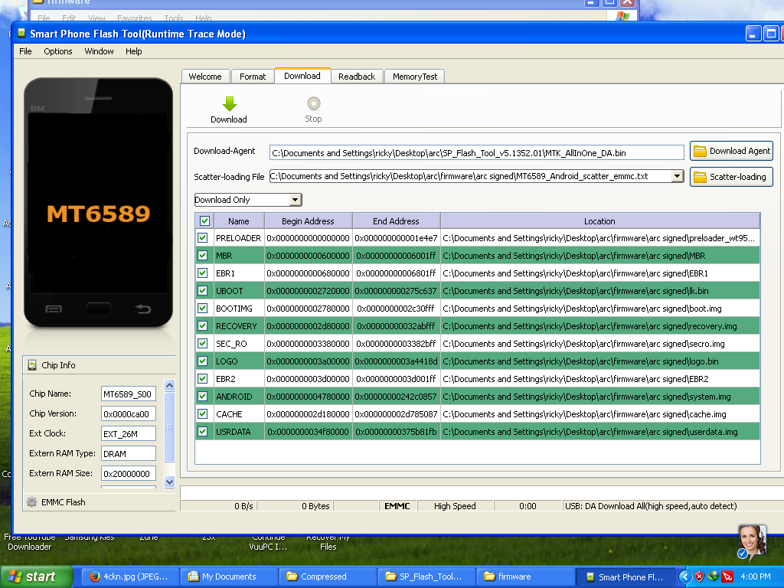The width and height of the screenshot is (784, 588).
Task: Switch to the Format tab
Action: [253, 77]
